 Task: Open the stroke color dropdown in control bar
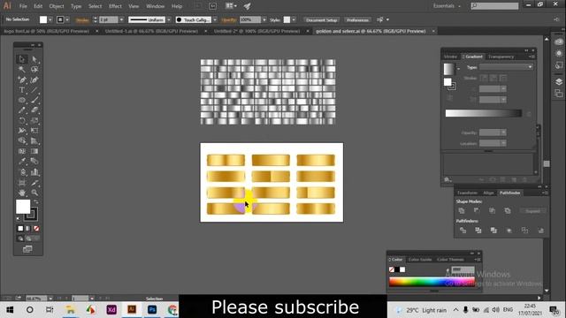coord(67,19)
